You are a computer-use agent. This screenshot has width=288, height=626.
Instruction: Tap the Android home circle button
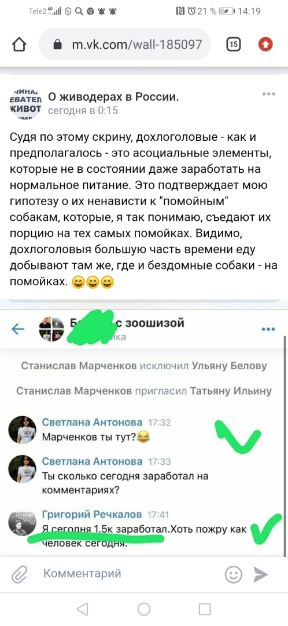(144, 609)
